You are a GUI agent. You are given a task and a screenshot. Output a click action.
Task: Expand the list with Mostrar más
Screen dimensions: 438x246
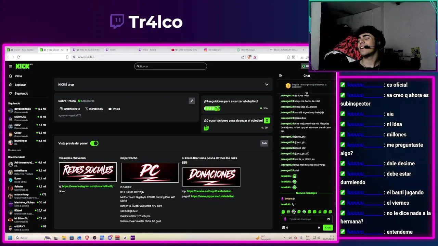pos(14,150)
